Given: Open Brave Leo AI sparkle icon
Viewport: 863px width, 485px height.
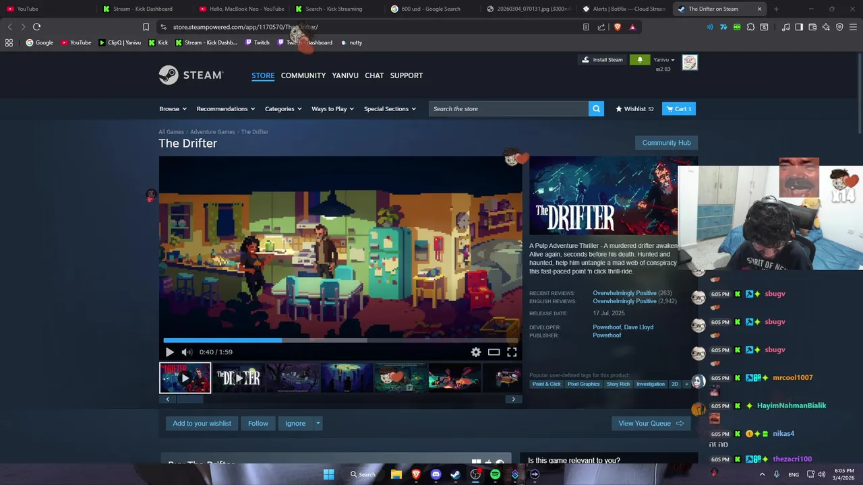Looking at the screenshot, I should pyautogui.click(x=826, y=27).
